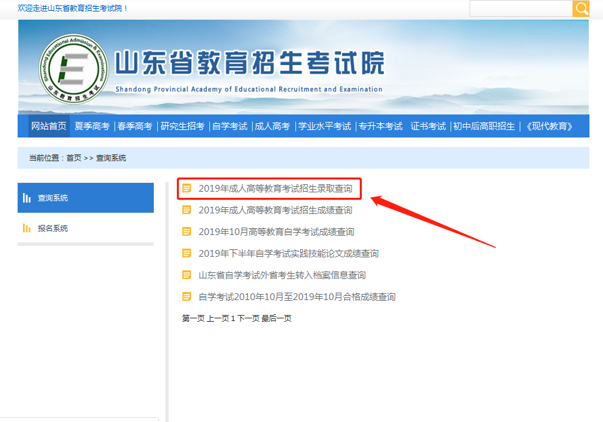Click 首页 in the breadcrumb path

pyautogui.click(x=74, y=158)
